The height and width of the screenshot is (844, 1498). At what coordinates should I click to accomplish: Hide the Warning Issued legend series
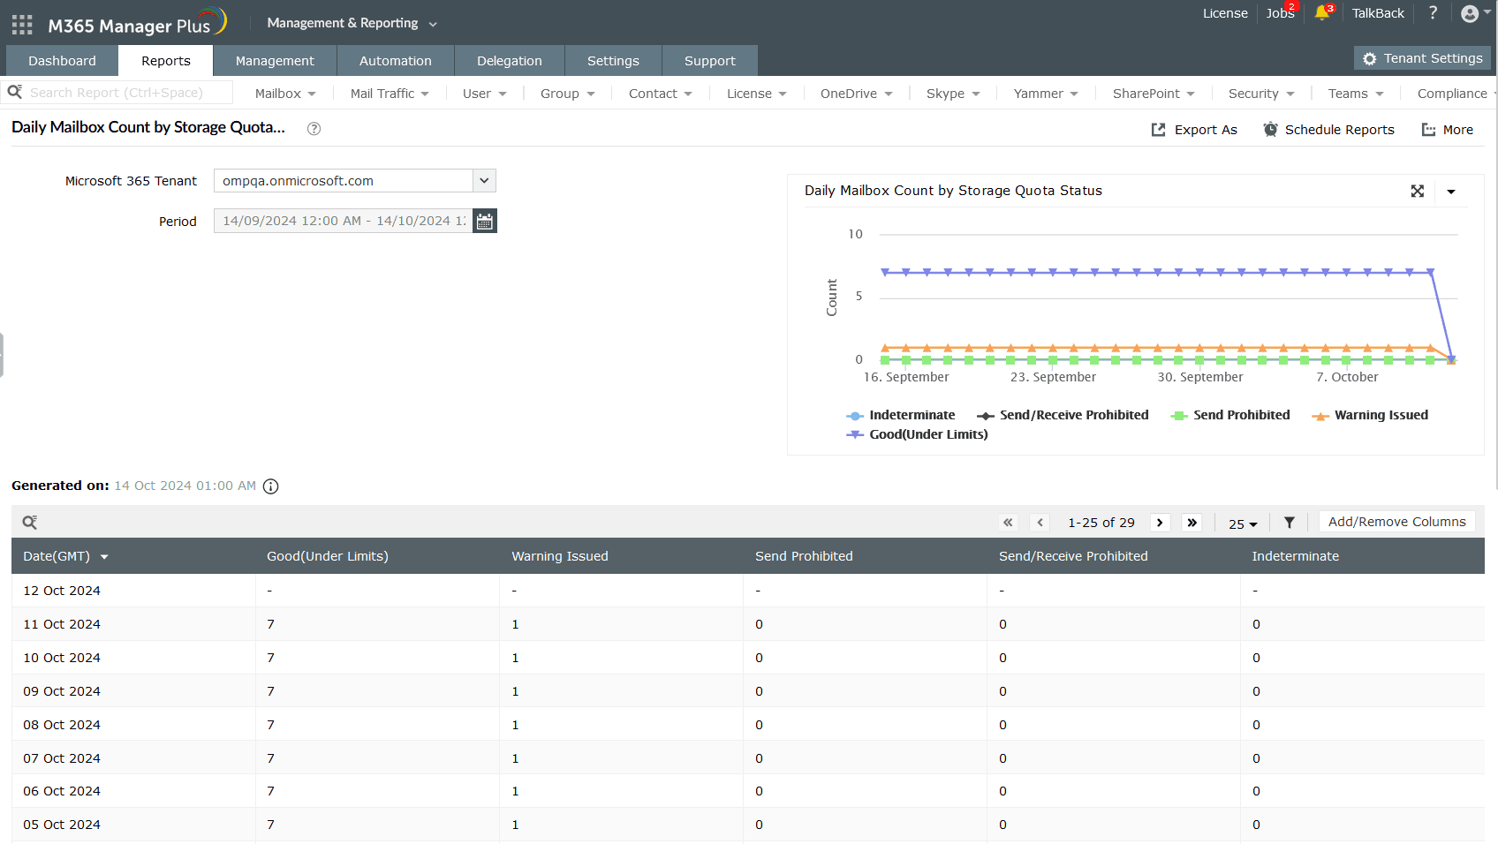[1380, 415]
